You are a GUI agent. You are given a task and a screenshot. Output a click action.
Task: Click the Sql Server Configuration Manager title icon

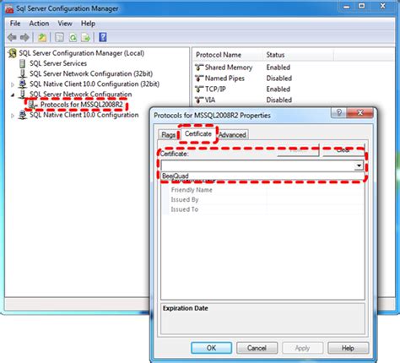tap(9, 9)
